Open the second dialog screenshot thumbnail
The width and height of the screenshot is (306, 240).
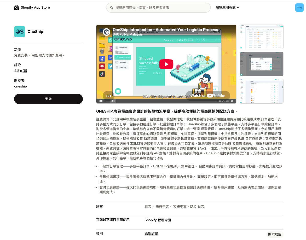262,64
